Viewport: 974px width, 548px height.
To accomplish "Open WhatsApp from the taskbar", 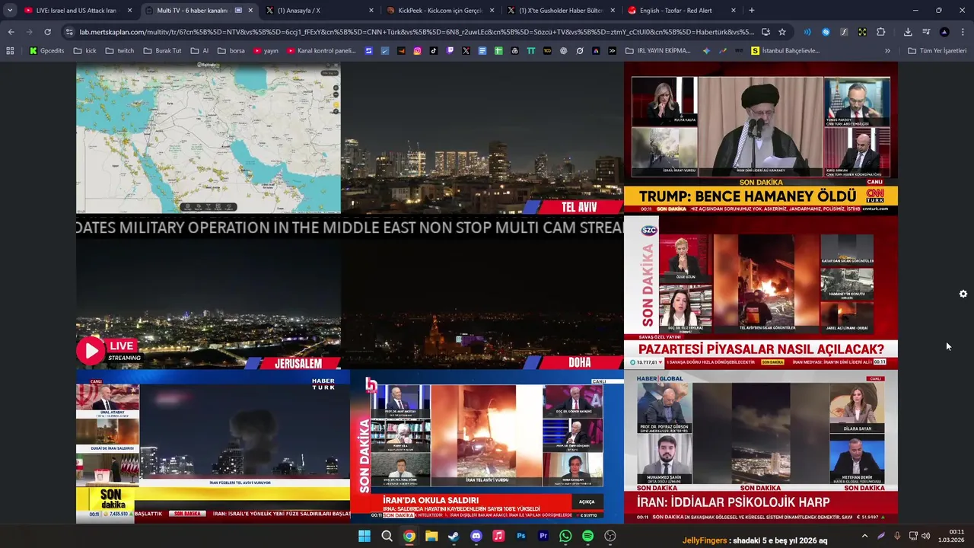I will [x=565, y=536].
